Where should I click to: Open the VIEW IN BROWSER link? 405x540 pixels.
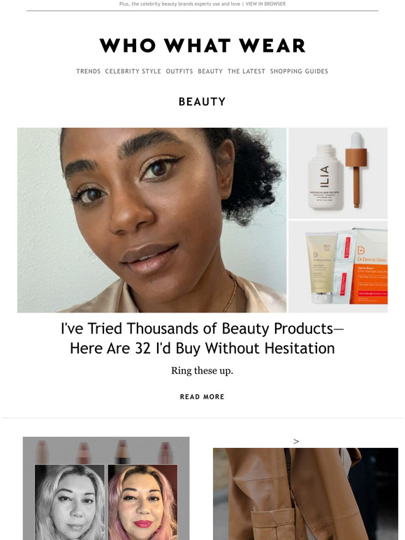click(265, 3)
